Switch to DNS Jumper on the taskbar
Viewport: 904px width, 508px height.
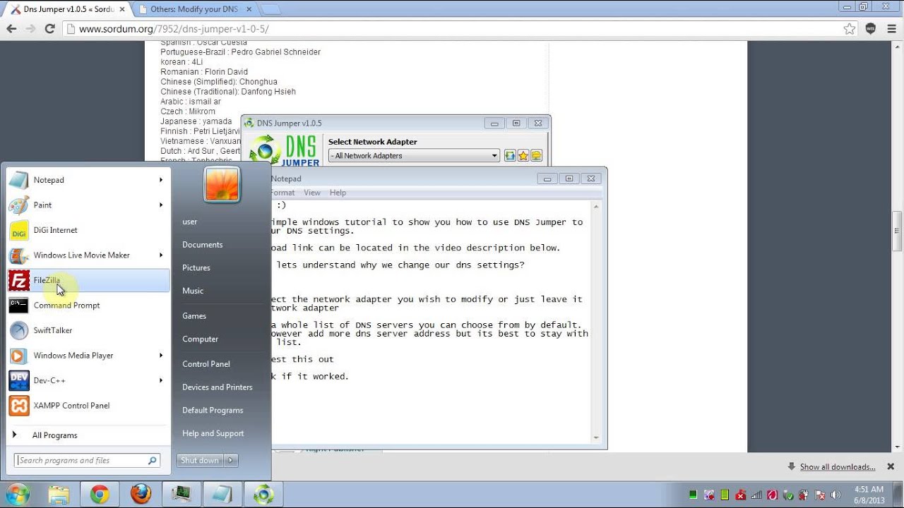click(x=263, y=495)
